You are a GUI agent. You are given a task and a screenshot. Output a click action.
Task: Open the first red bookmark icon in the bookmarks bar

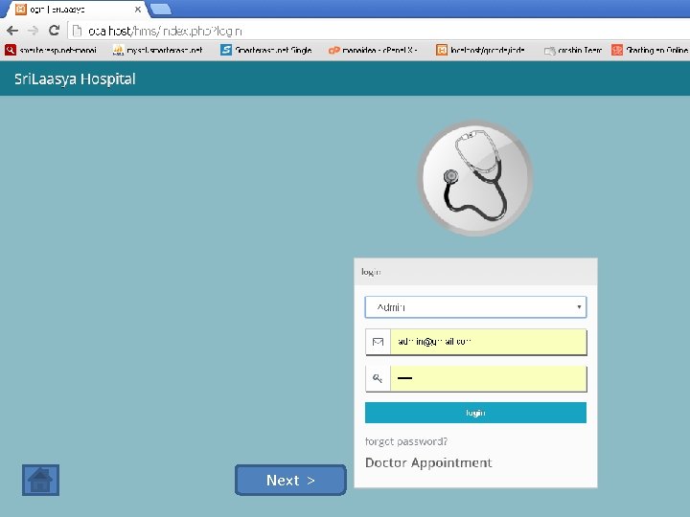point(11,50)
